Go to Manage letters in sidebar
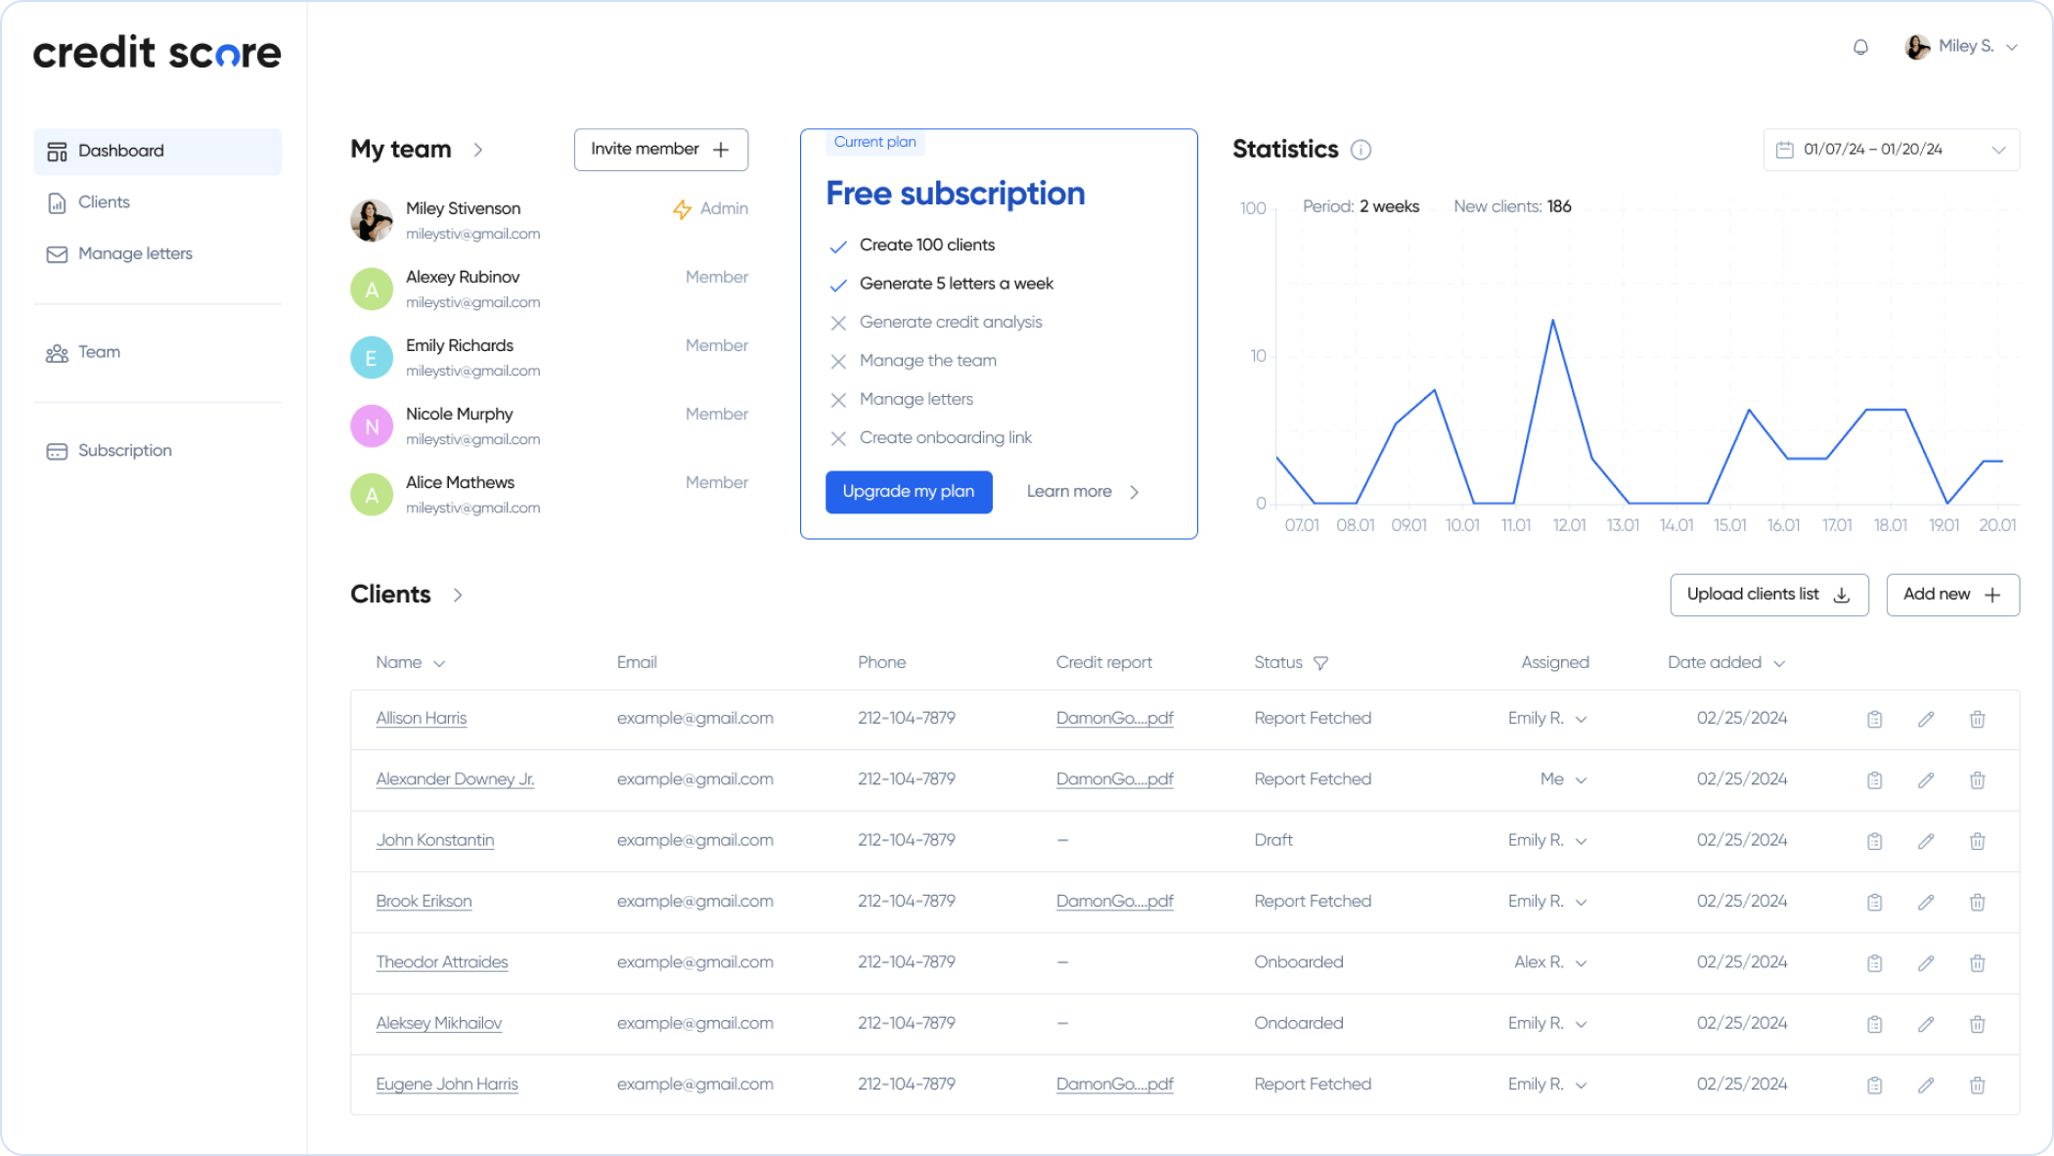 click(135, 254)
